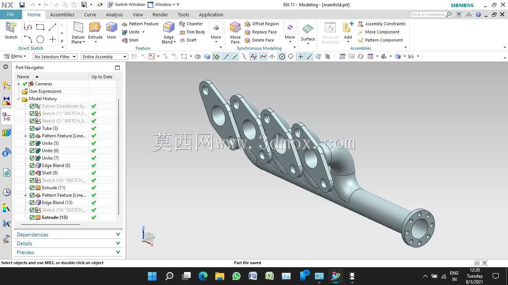Viewport: 508px width, 285px height.
Task: Apply the Draft tool
Action: click(188, 40)
